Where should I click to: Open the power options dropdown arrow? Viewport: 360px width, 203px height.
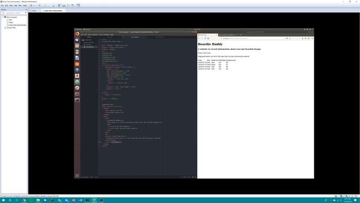coord(34,6)
